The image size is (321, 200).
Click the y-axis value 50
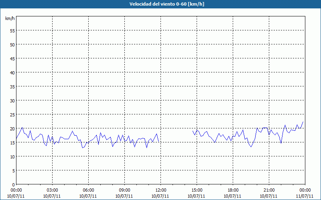pyautogui.click(x=12, y=45)
